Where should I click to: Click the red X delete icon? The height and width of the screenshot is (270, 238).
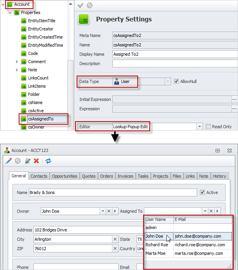[x=36, y=161]
